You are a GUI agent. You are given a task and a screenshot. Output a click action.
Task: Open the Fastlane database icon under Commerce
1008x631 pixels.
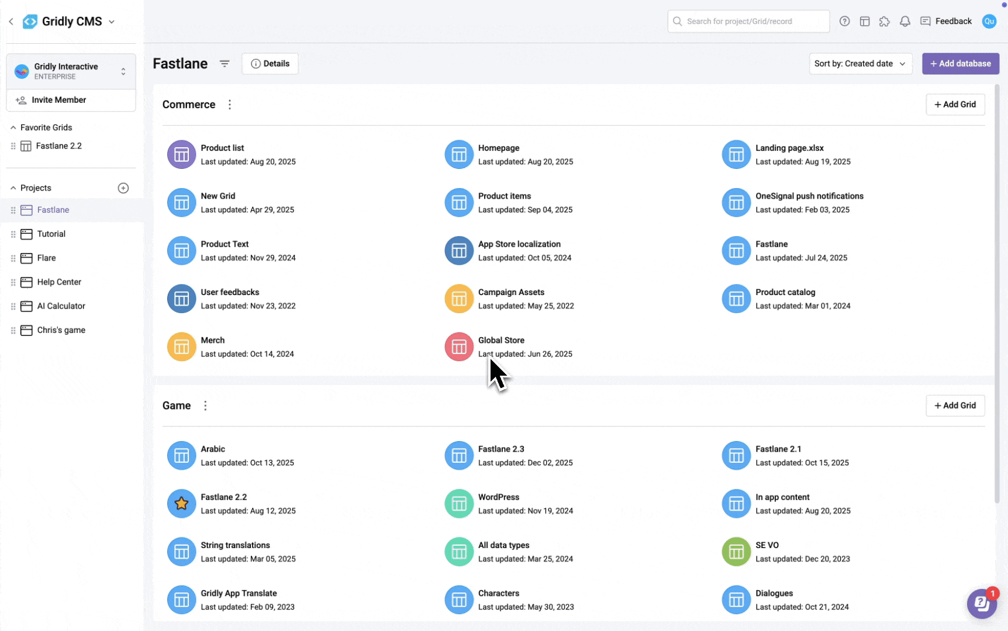tap(736, 250)
